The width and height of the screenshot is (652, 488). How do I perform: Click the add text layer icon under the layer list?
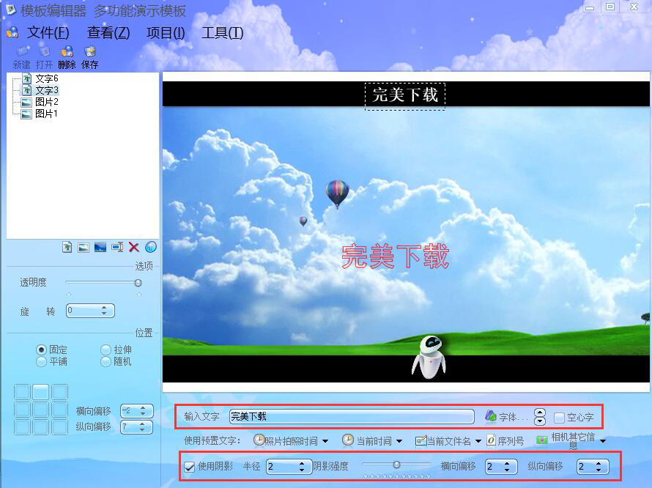pyautogui.click(x=67, y=247)
